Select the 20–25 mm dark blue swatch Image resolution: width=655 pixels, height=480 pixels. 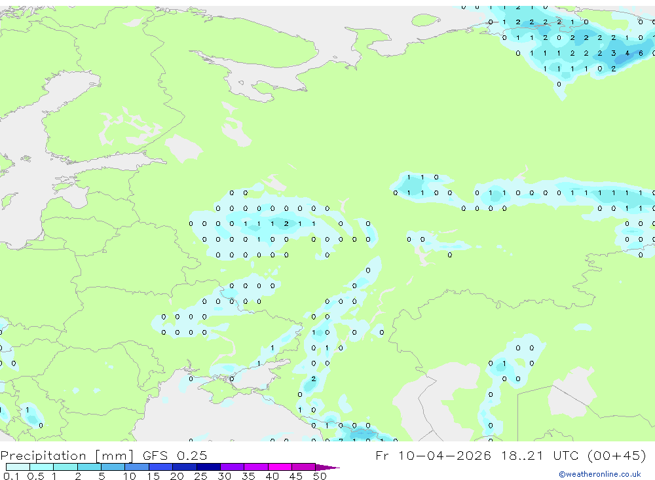coord(185,467)
